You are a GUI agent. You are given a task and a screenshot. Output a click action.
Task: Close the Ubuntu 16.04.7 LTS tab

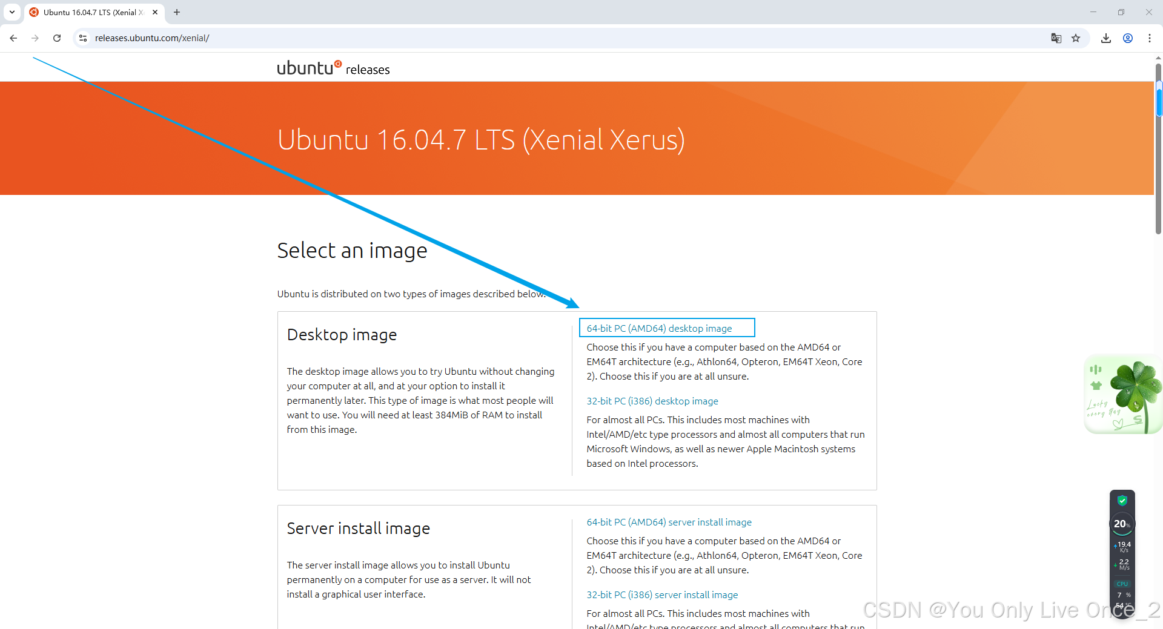click(x=155, y=12)
